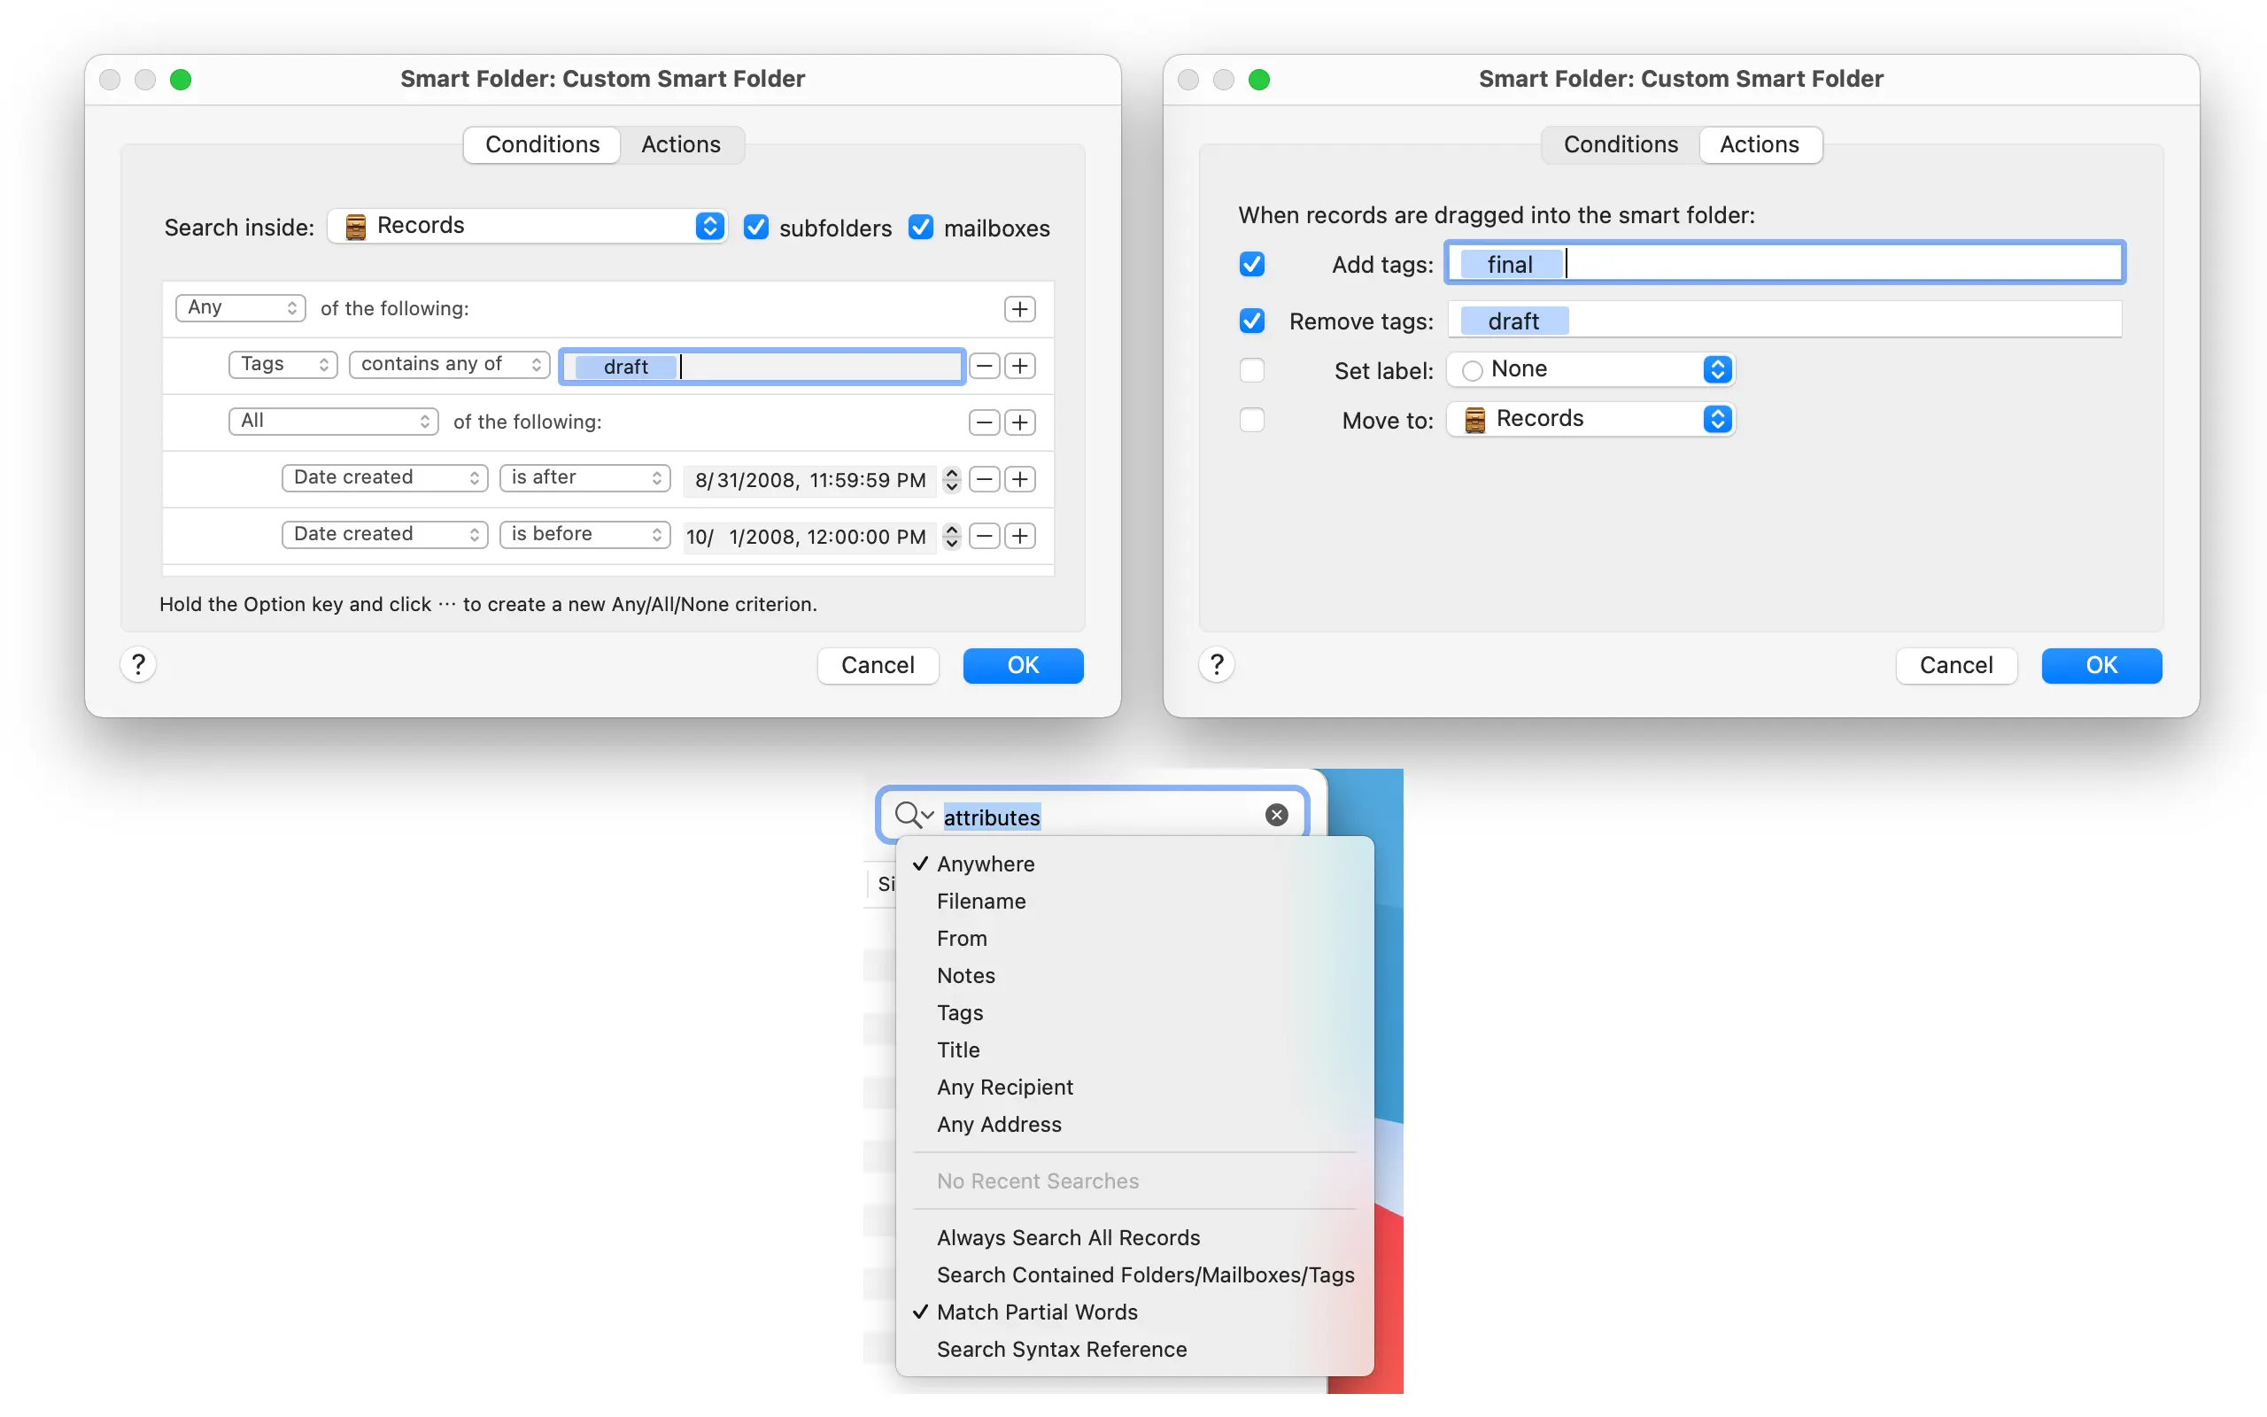Select Search Syntax Reference menu item
The height and width of the screenshot is (1417, 2267).
1062,1349
